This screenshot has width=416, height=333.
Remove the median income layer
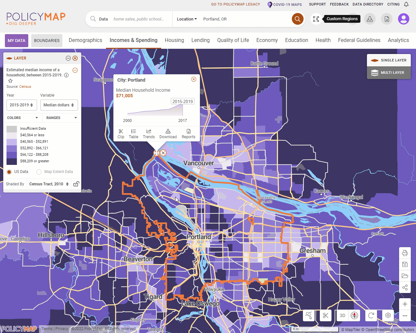click(x=75, y=70)
